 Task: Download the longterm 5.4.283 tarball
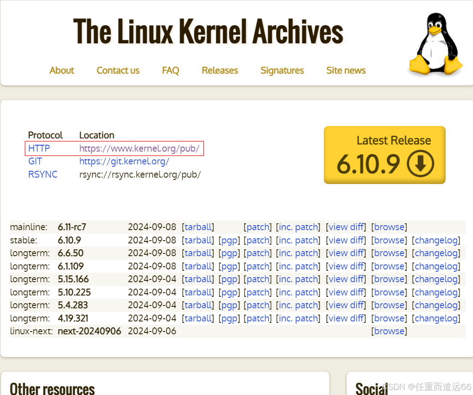[198, 305]
